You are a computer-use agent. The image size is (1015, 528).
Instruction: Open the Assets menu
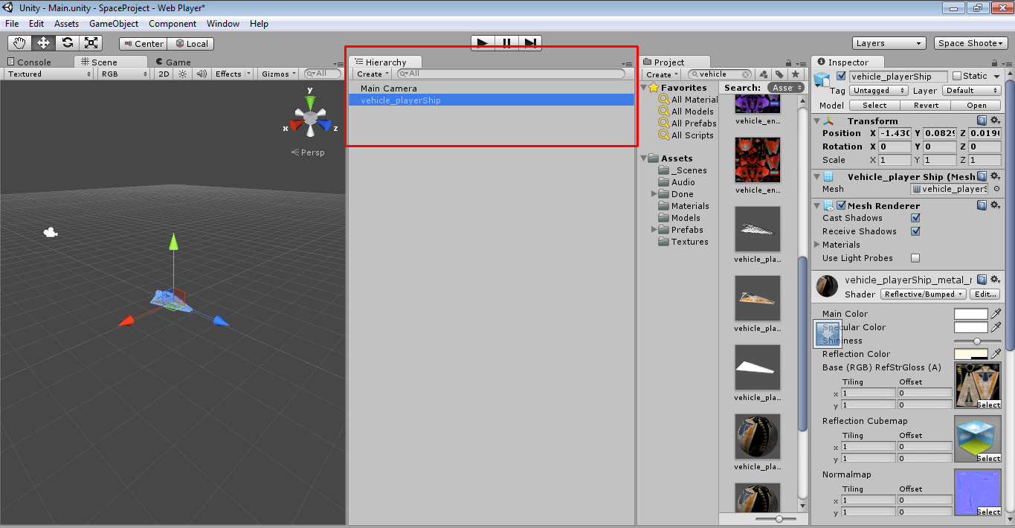point(66,24)
